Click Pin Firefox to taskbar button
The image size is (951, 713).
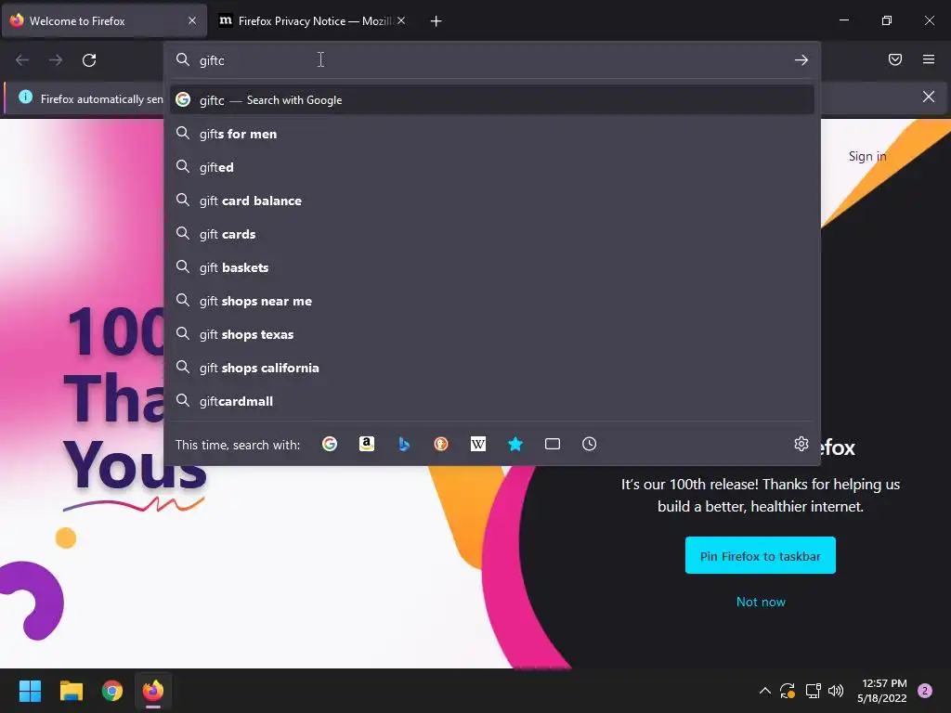coord(760,555)
